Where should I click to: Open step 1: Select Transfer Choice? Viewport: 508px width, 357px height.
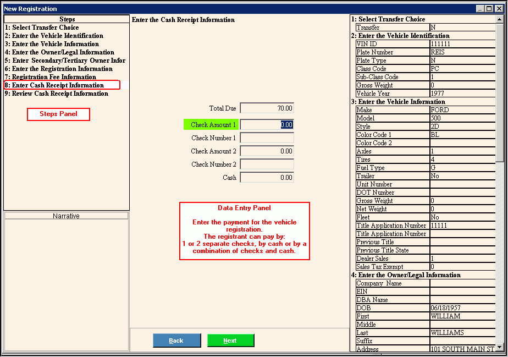click(x=42, y=28)
